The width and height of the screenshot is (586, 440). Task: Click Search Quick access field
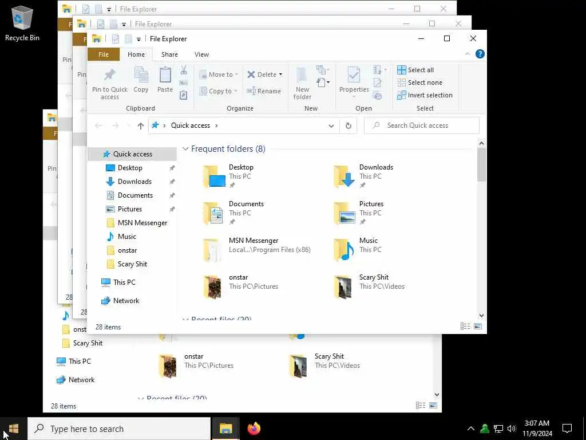pos(422,125)
